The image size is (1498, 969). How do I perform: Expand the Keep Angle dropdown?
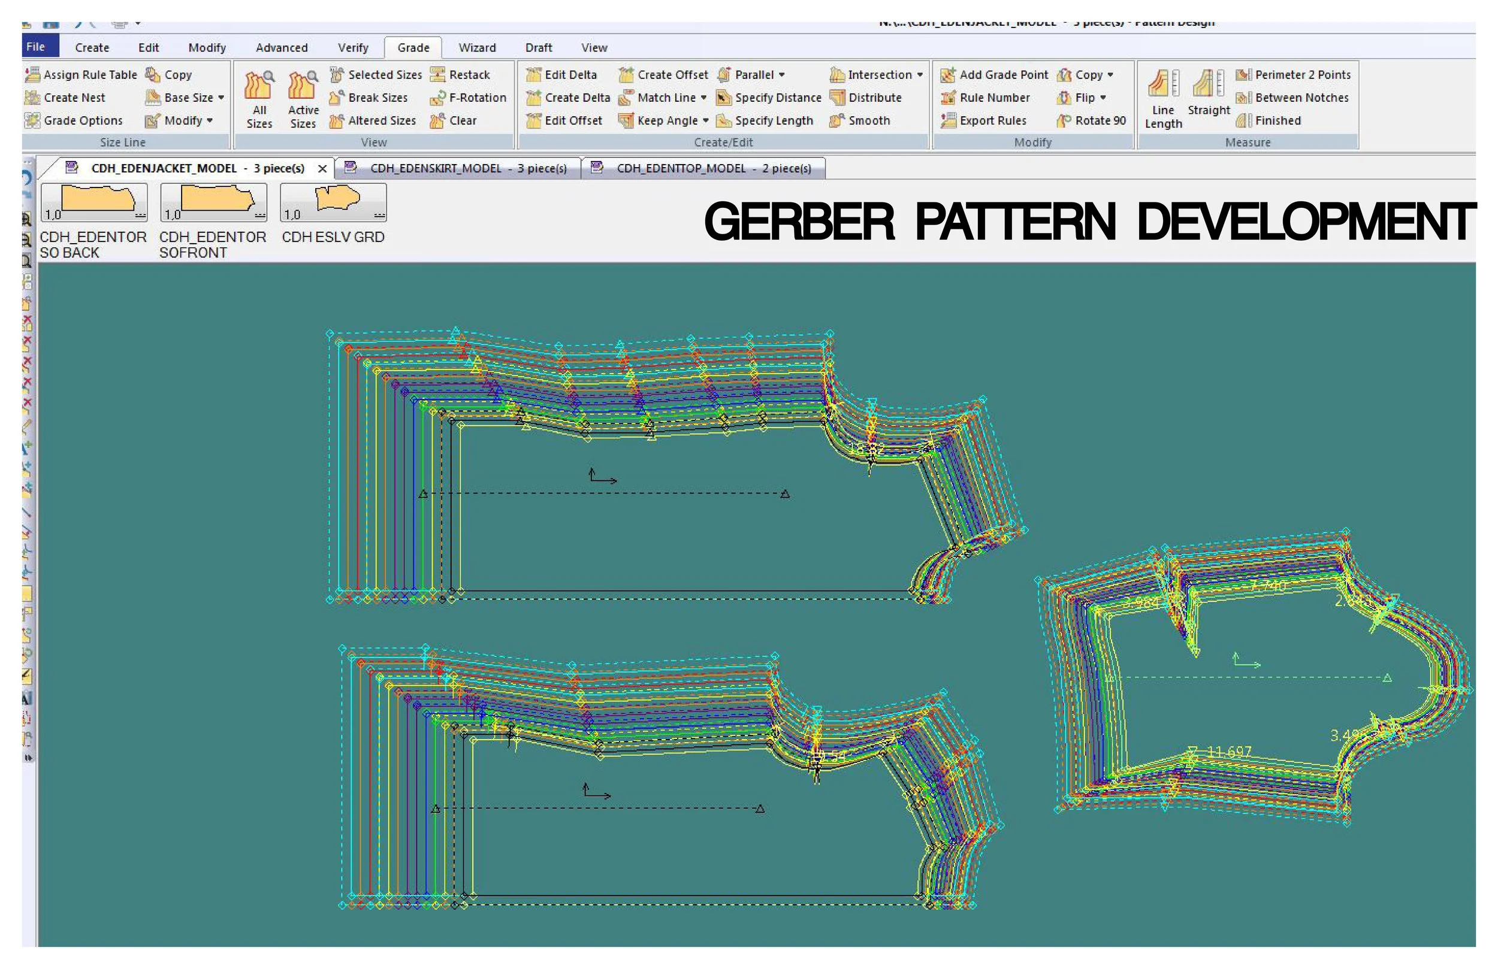(x=706, y=120)
